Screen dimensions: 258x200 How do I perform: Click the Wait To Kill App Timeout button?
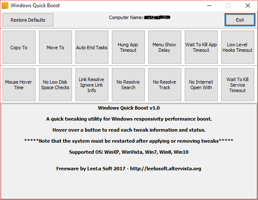pyautogui.click(x=201, y=48)
